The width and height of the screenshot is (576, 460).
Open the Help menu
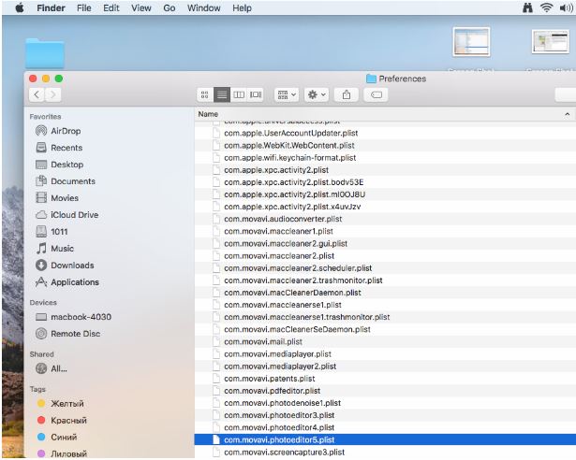[242, 8]
